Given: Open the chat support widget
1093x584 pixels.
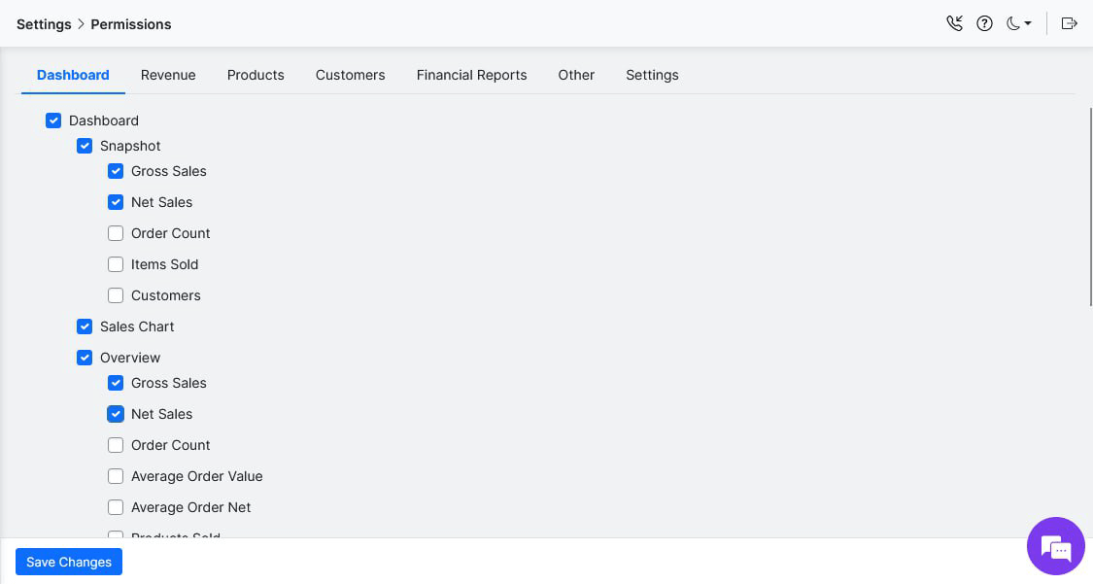Looking at the screenshot, I should [1056, 546].
